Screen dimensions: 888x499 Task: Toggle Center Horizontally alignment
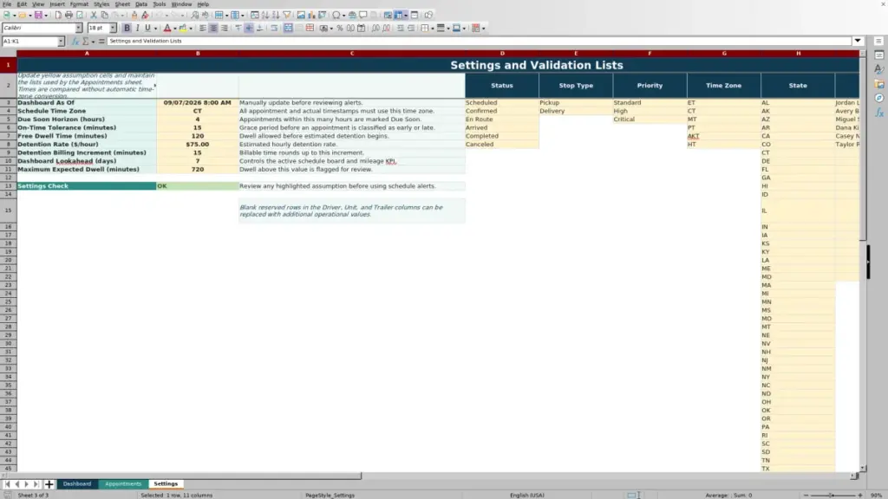(x=213, y=28)
